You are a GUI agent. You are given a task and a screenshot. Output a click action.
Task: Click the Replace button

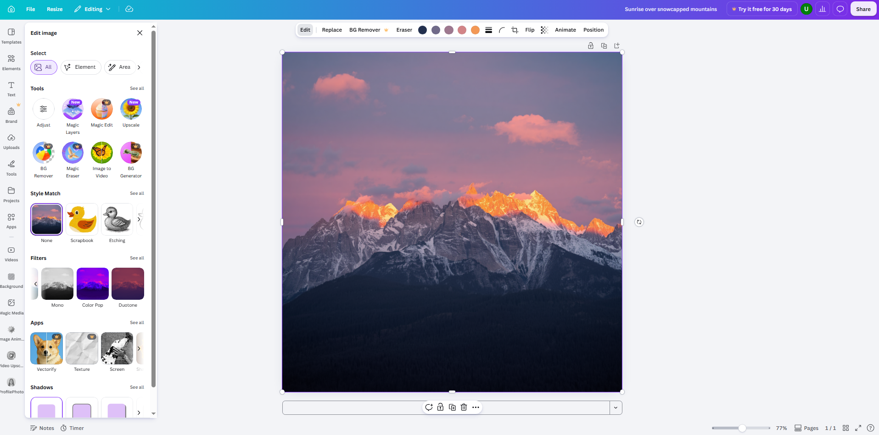[x=332, y=30]
